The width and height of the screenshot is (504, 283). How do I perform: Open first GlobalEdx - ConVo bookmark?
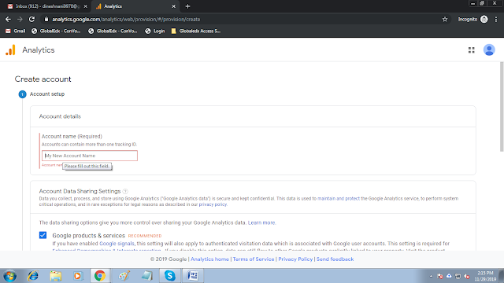pos(56,31)
